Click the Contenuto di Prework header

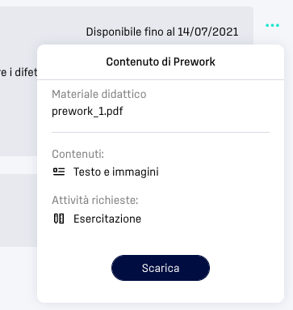pyautogui.click(x=161, y=62)
